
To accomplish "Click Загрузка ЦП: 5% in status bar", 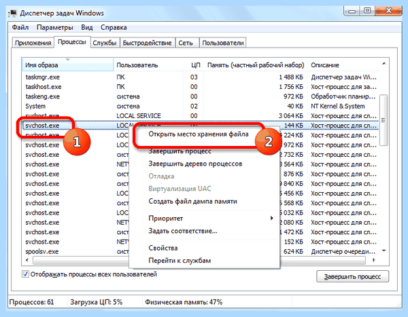I will [97, 302].
